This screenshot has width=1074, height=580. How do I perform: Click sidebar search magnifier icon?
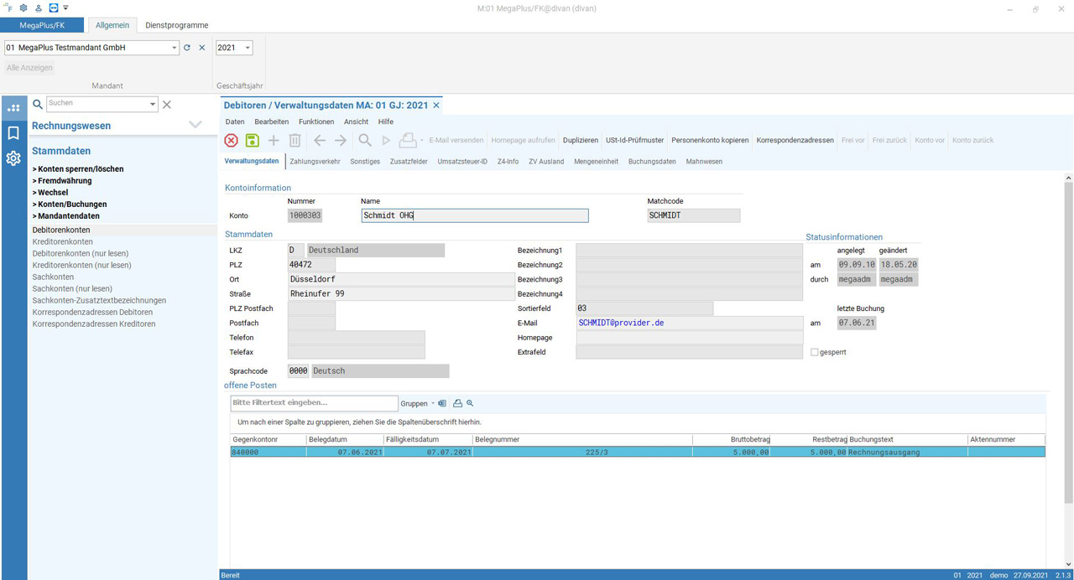[38, 104]
